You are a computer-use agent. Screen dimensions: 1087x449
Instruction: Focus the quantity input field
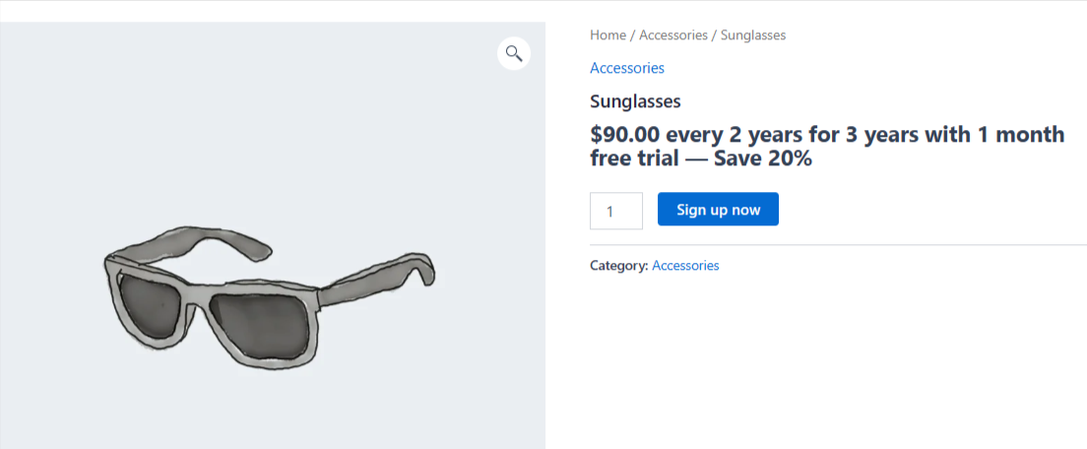616,211
